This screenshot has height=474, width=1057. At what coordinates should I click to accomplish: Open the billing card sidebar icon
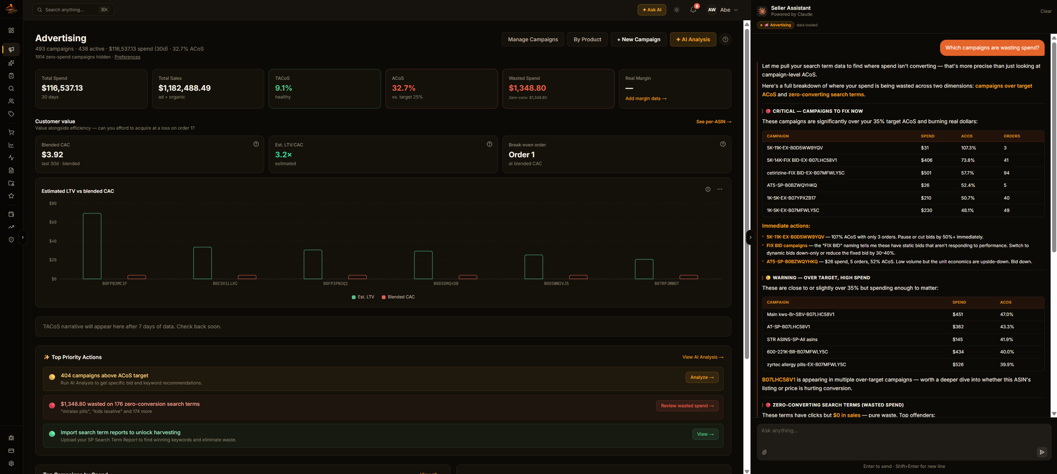coord(11,451)
